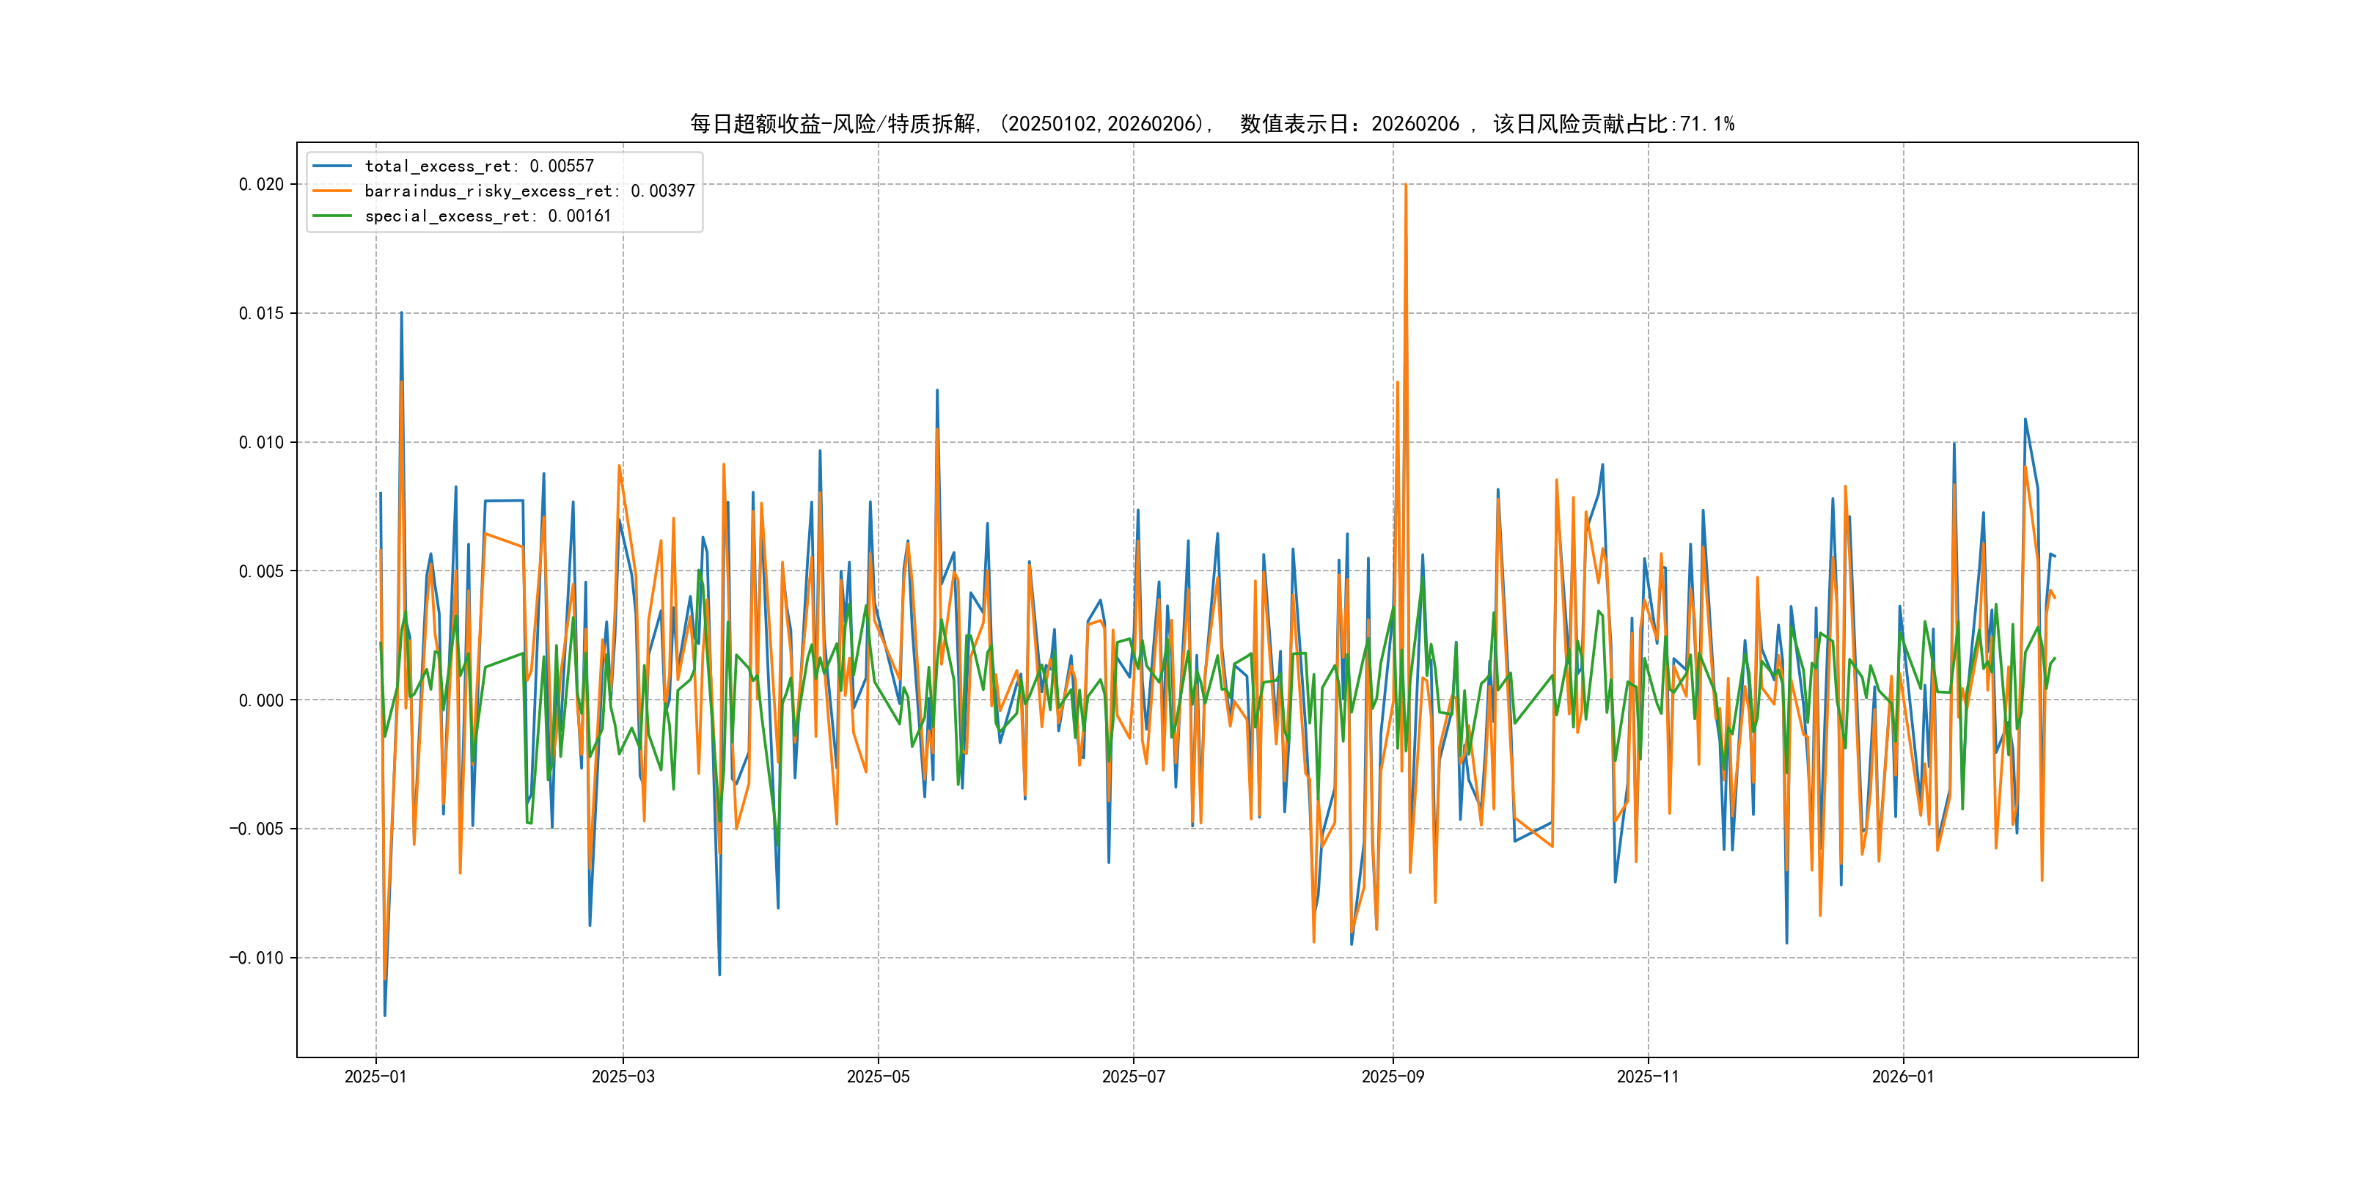Click the -0.005 y-axis tick label

257,829
